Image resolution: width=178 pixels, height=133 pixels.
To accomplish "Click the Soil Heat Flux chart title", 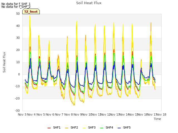I will (x=89, y=3).
